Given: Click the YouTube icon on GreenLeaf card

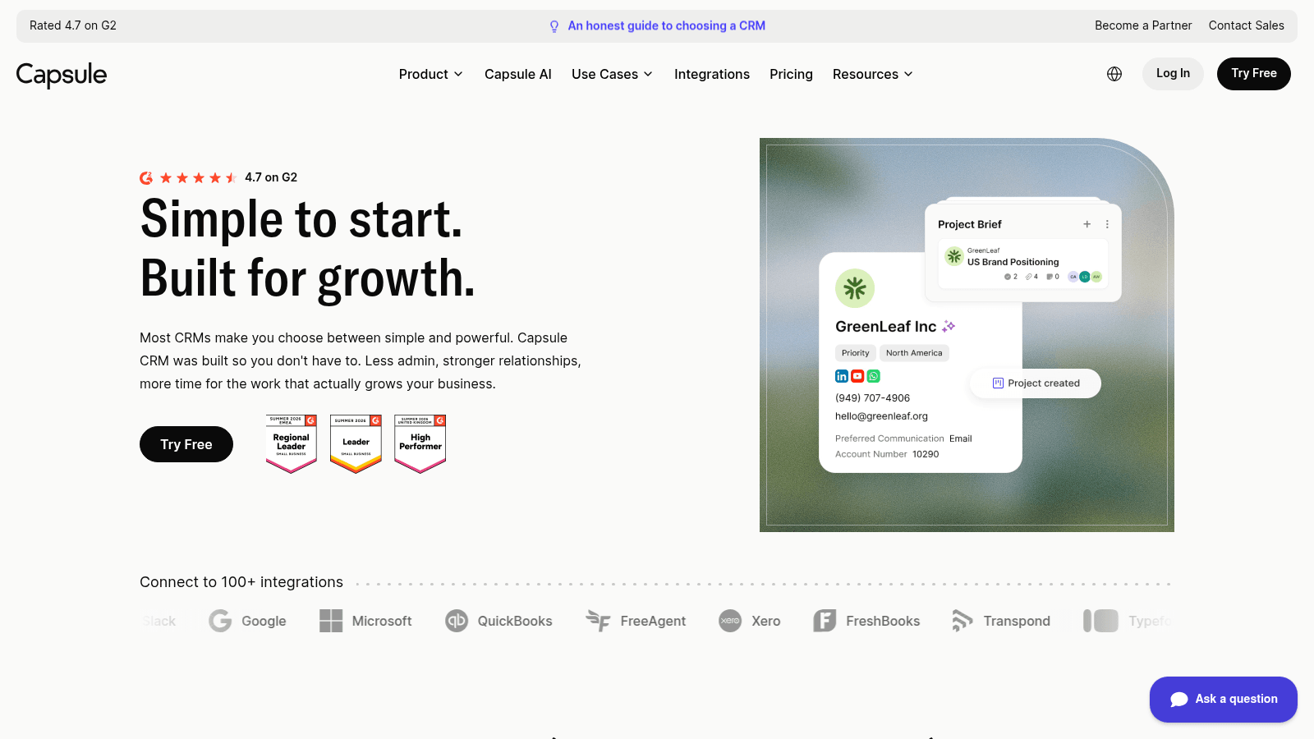Looking at the screenshot, I should tap(857, 376).
